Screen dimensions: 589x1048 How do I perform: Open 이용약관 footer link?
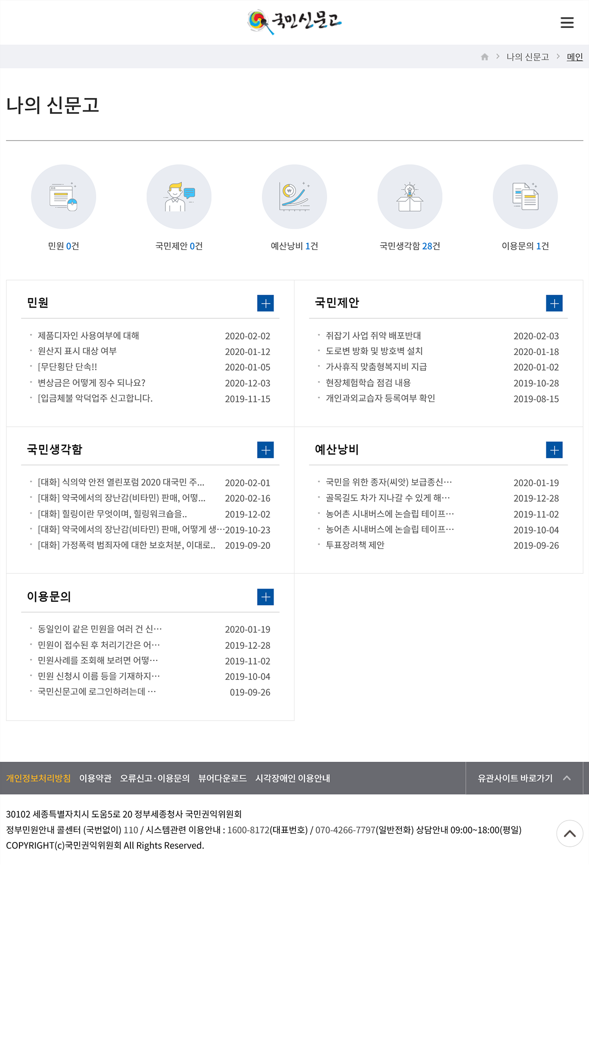tap(95, 778)
